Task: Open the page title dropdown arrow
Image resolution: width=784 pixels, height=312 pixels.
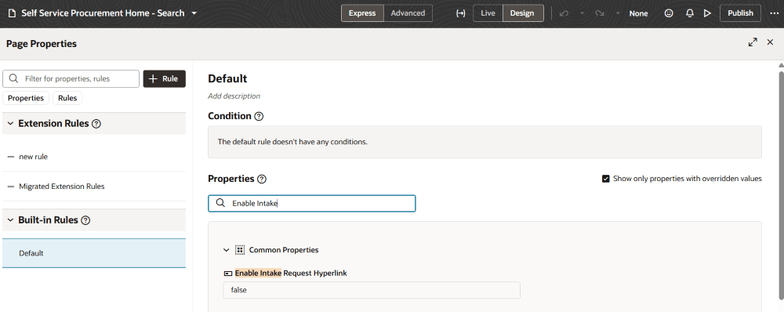Action: point(194,13)
